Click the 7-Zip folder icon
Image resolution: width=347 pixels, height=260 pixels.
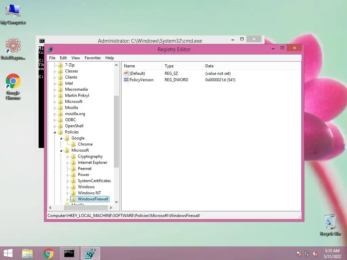(x=61, y=65)
